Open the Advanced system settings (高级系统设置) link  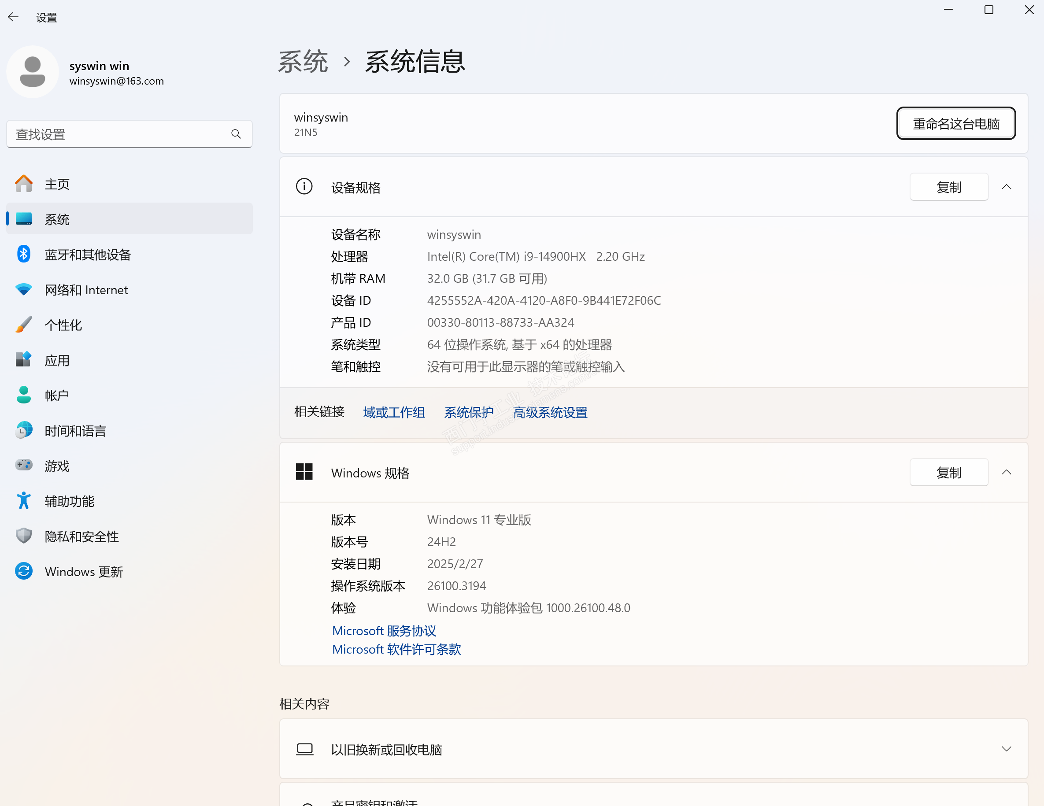point(550,412)
